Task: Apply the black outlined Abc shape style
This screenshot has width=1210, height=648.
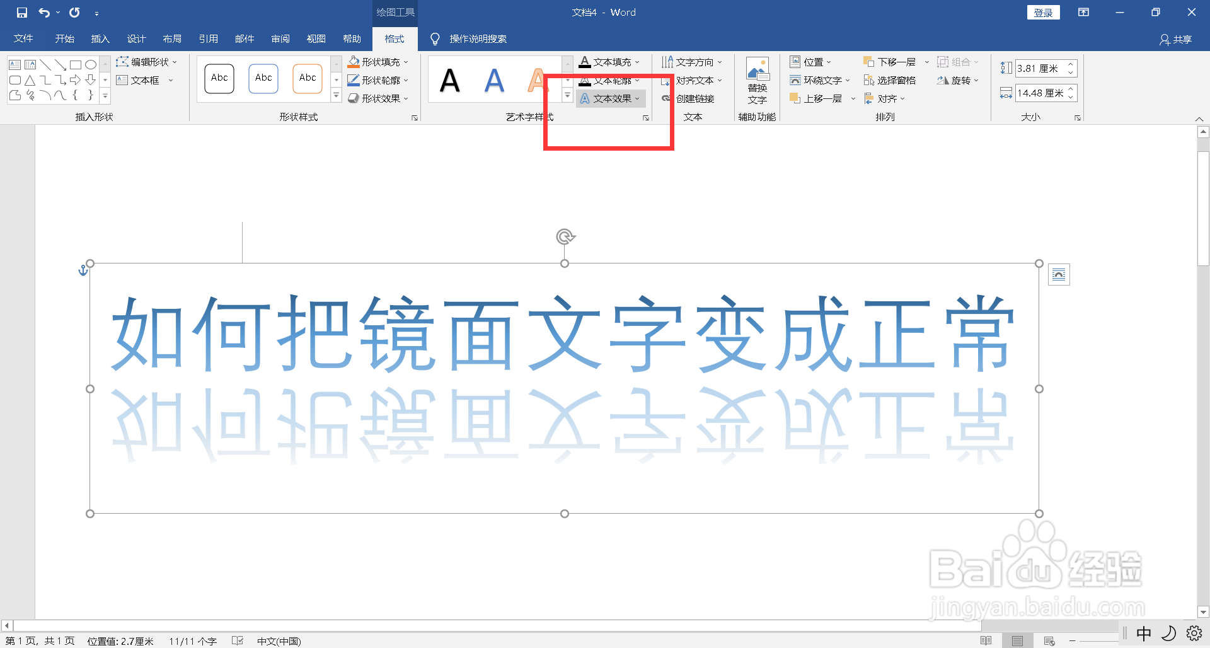Action: [219, 79]
